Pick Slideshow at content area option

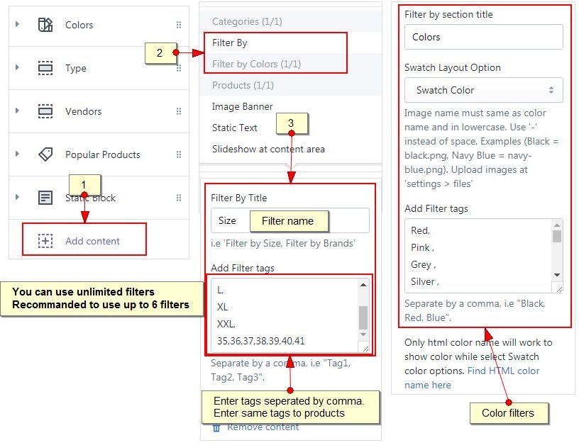pyautogui.click(x=268, y=149)
